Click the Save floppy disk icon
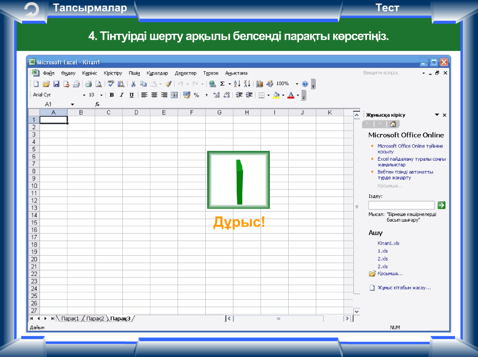 coord(56,84)
